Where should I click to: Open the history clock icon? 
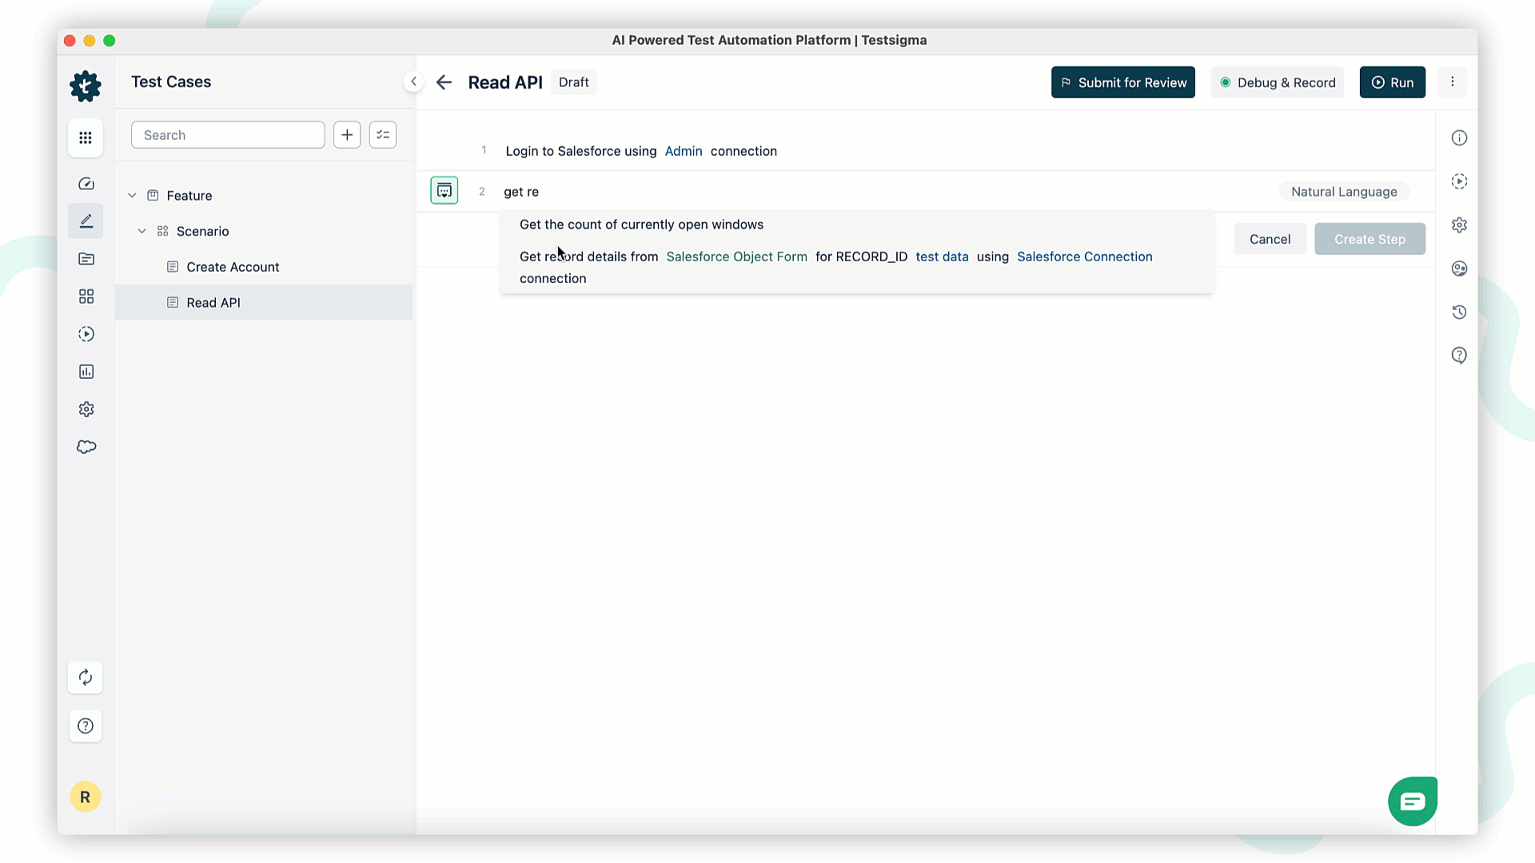(x=1459, y=312)
